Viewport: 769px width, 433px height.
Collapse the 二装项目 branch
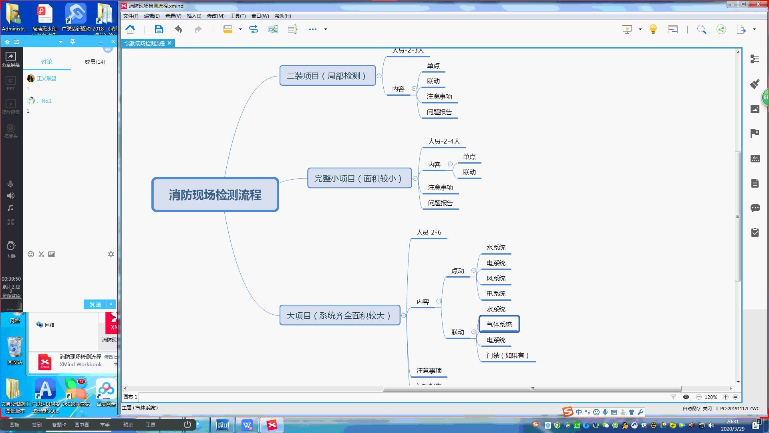click(379, 76)
